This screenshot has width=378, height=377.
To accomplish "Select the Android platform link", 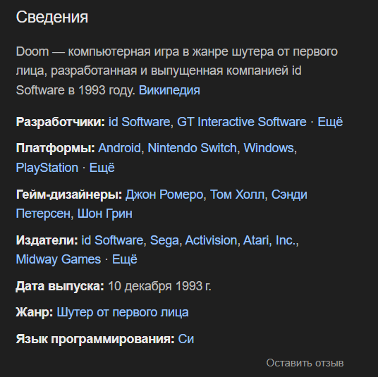I will tap(119, 148).
